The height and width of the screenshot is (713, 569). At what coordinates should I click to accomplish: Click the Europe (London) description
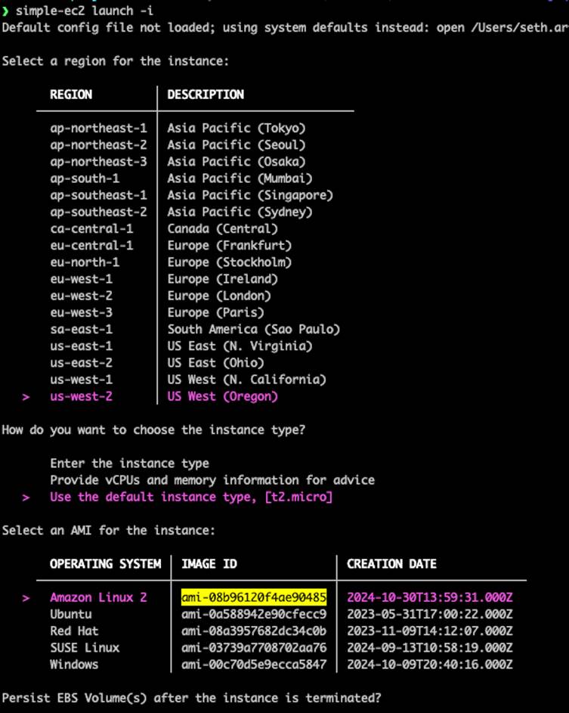(219, 296)
